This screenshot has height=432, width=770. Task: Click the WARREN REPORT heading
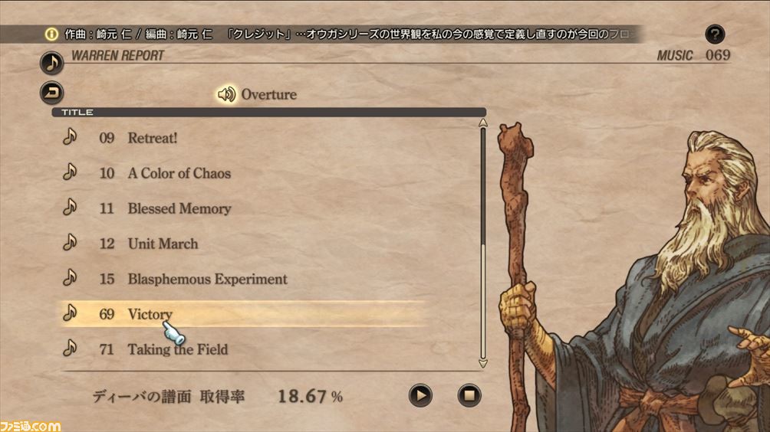coord(118,55)
